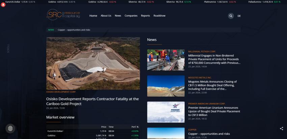
Task: Open the Home menu item
Action: point(93,16)
